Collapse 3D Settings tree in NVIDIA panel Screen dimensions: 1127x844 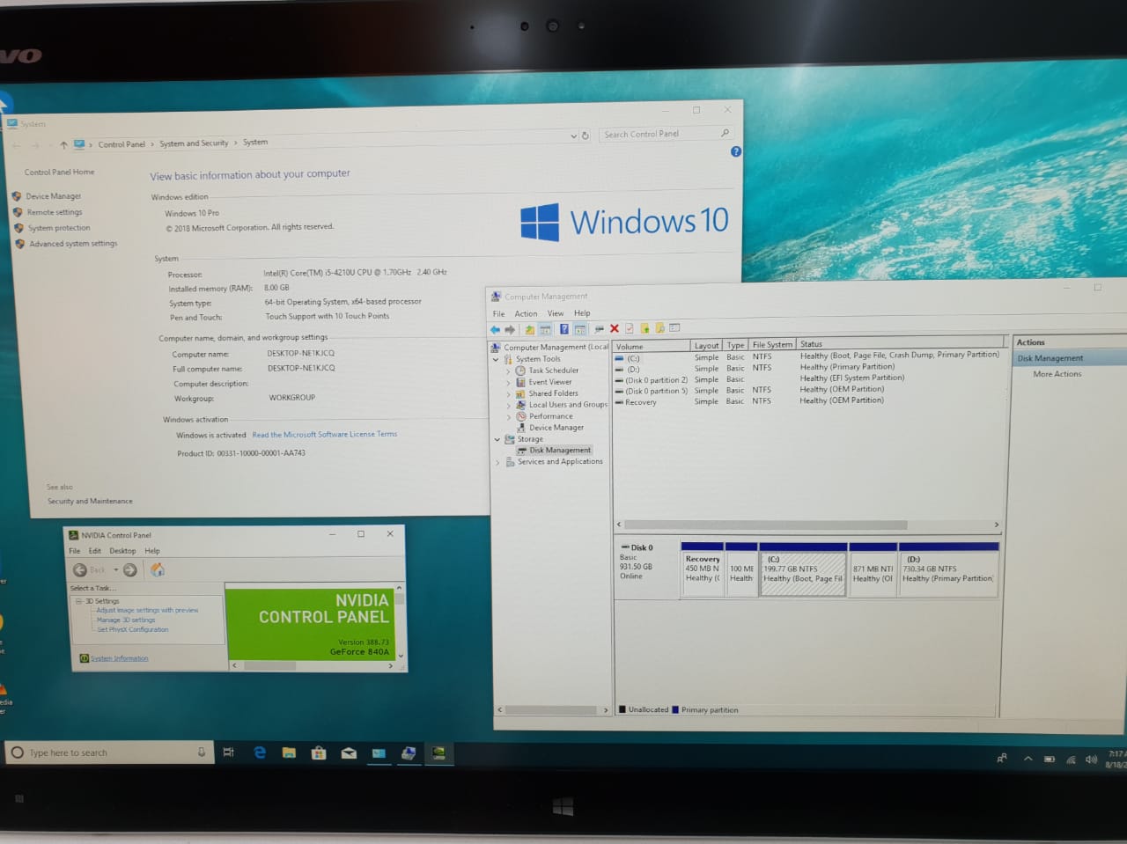point(78,601)
